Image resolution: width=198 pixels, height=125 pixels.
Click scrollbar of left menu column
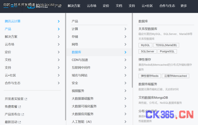[x=66, y=67]
